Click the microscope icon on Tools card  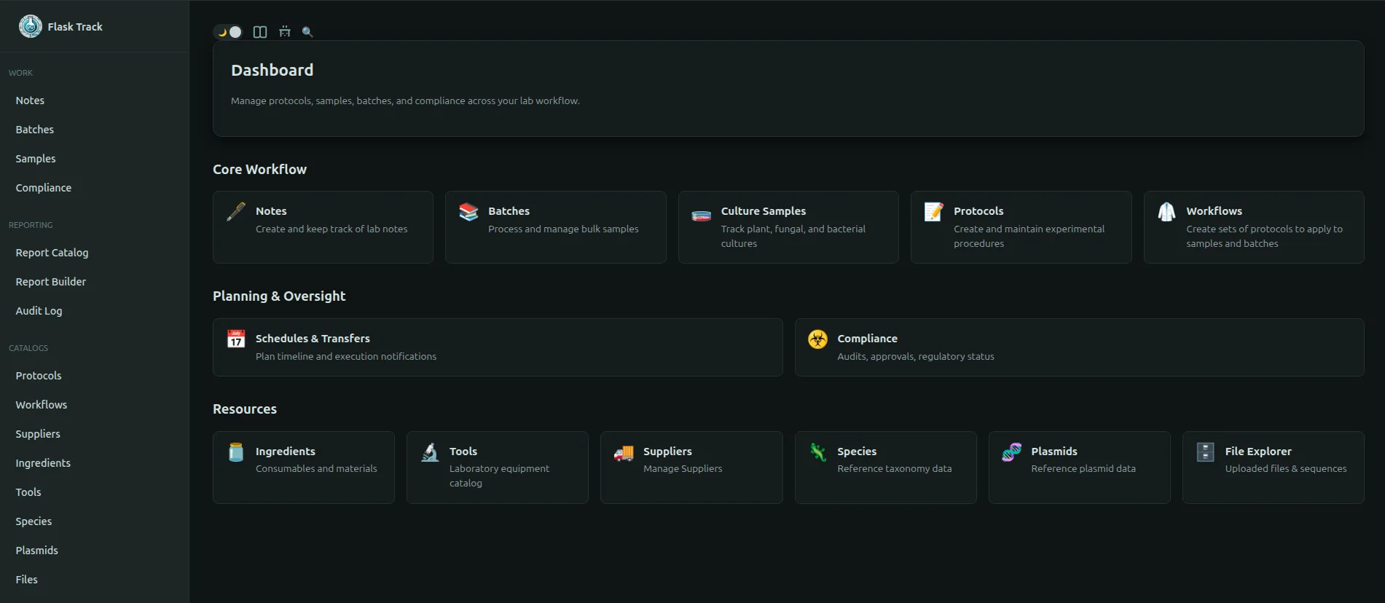pyautogui.click(x=430, y=452)
